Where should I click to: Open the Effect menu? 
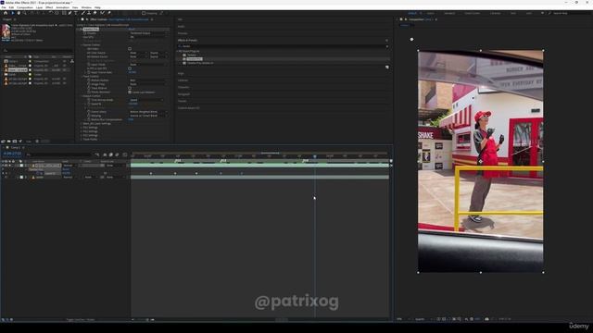pos(49,7)
